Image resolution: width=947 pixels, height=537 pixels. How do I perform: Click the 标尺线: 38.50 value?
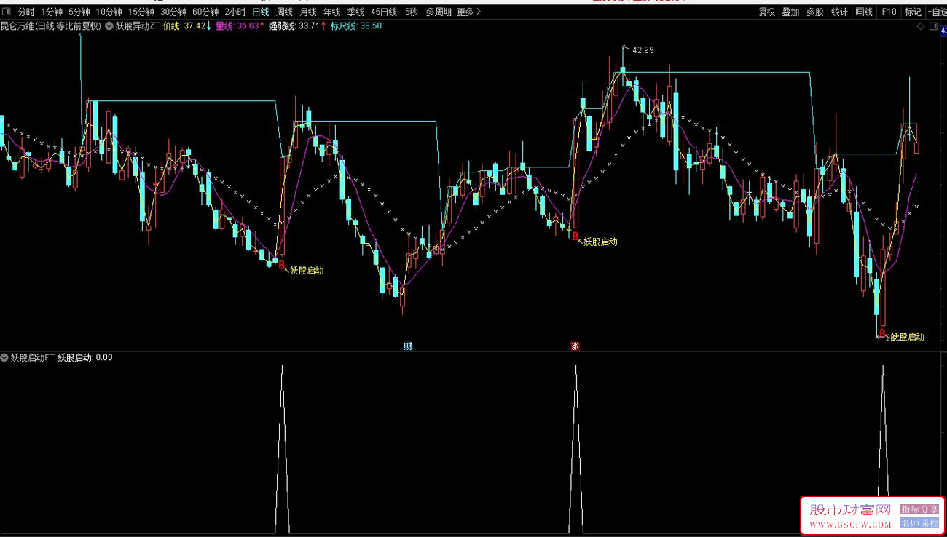click(356, 26)
